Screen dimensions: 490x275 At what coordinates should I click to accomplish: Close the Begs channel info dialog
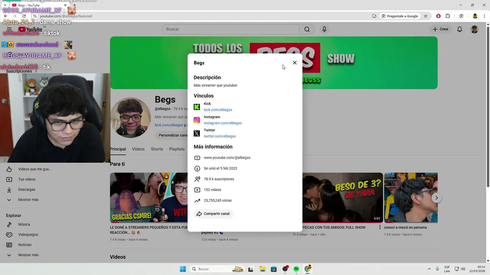294,63
